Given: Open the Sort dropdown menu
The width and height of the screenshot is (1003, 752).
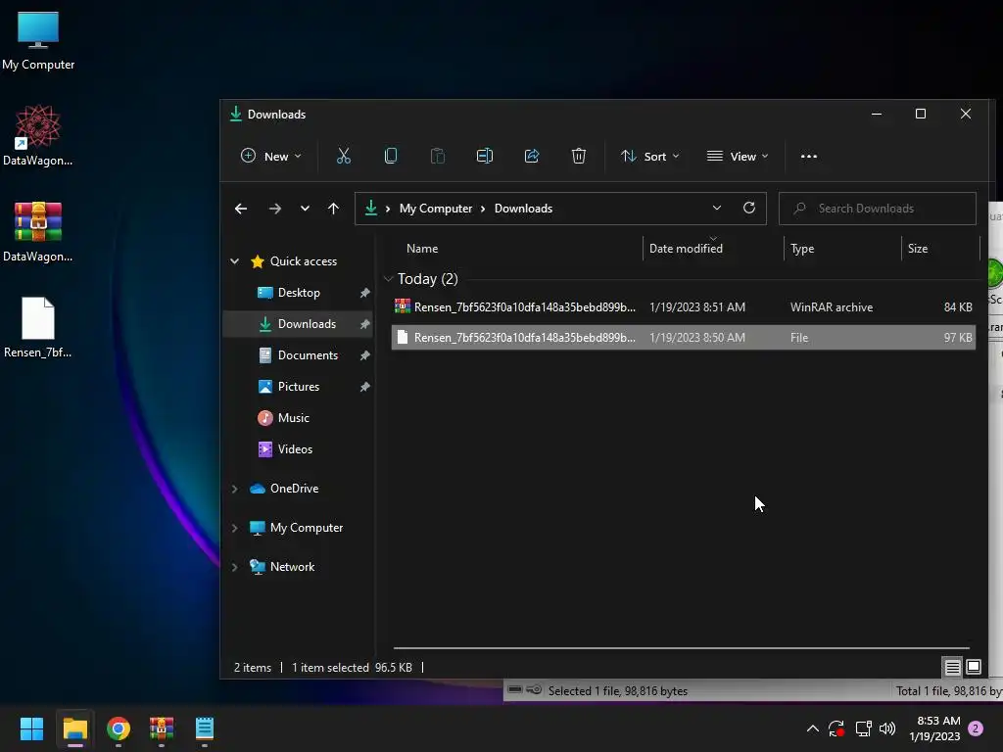Looking at the screenshot, I should coord(650,156).
